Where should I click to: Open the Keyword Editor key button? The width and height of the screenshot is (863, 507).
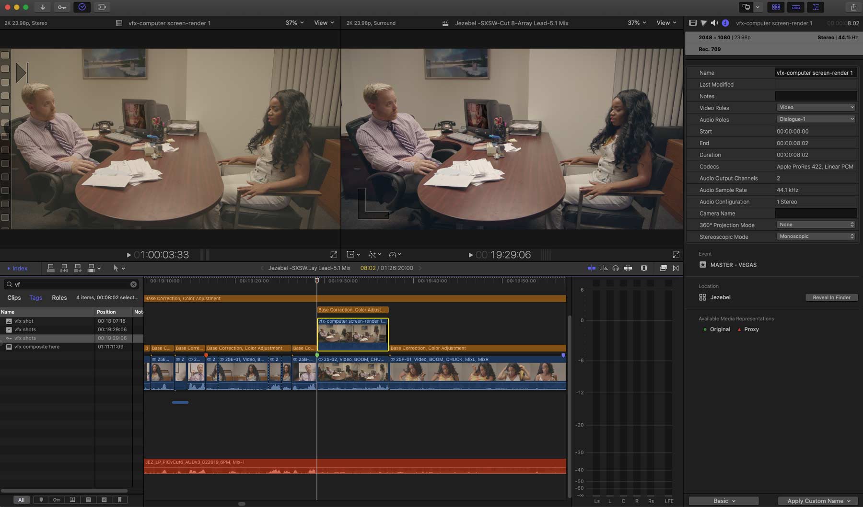coord(62,7)
